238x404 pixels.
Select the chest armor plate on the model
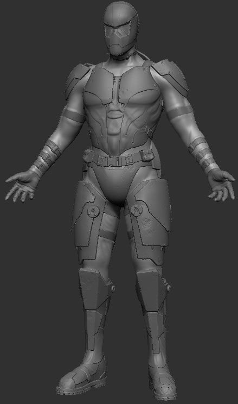pyautogui.click(x=123, y=86)
